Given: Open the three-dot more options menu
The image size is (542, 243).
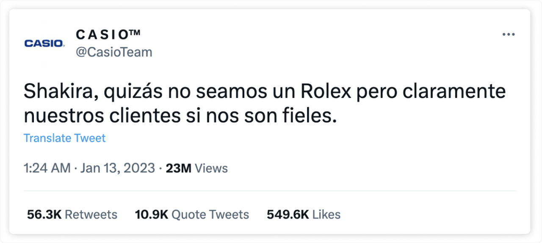Looking at the screenshot, I should 508,34.
